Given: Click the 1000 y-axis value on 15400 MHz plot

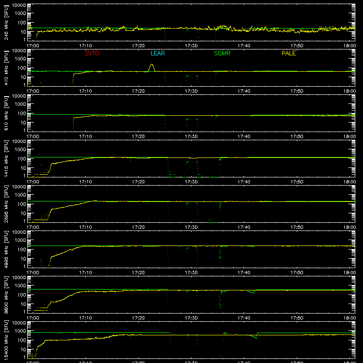Looking at the screenshot, I should click(x=20, y=331).
